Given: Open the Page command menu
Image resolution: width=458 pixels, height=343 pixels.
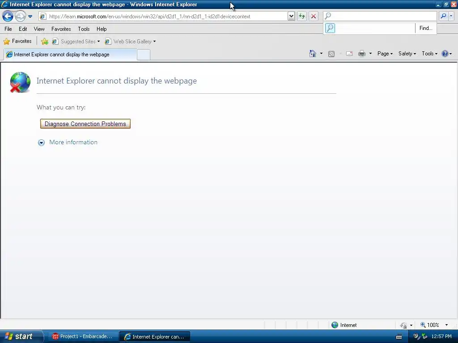Looking at the screenshot, I should pos(385,54).
